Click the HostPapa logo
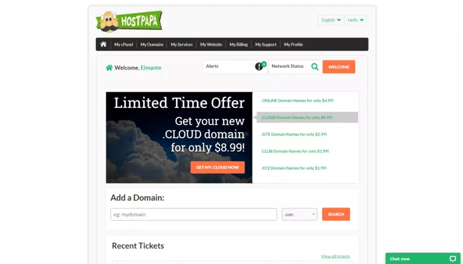463x264 pixels. pyautogui.click(x=129, y=21)
